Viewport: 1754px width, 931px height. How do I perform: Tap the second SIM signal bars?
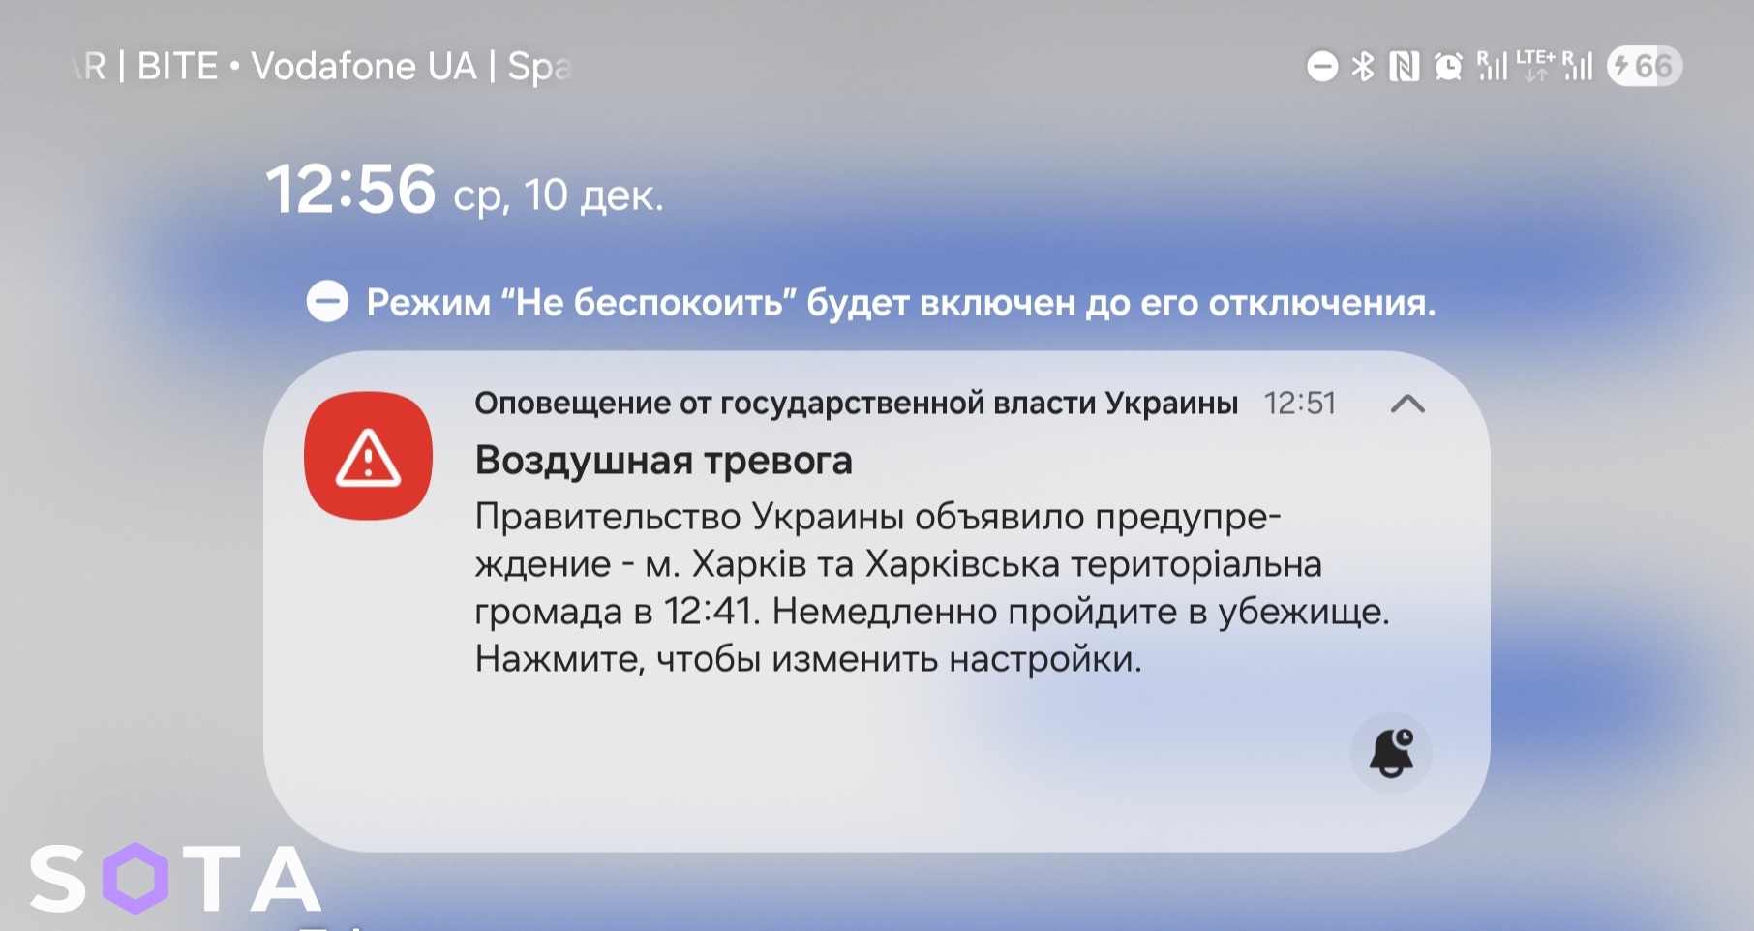pyautogui.click(x=1578, y=65)
